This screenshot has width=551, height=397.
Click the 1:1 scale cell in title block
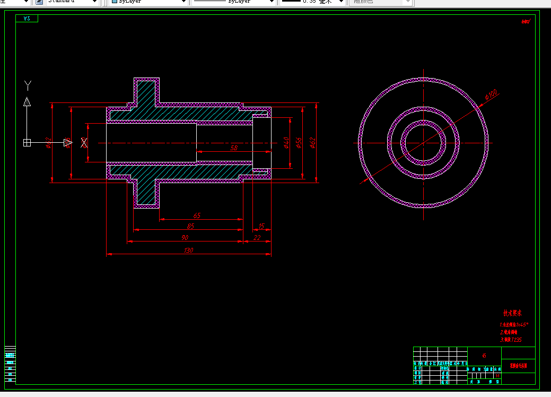[497, 376]
